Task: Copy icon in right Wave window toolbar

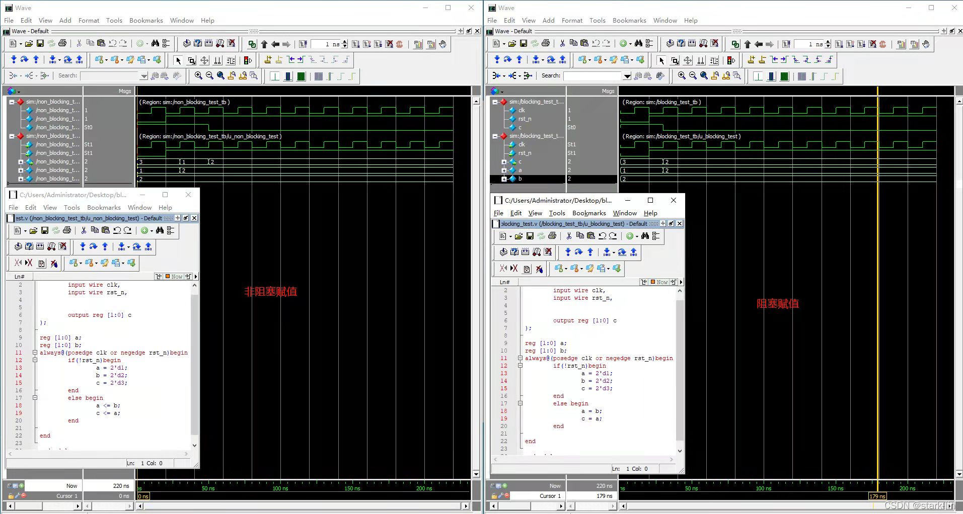Action: 573,44
